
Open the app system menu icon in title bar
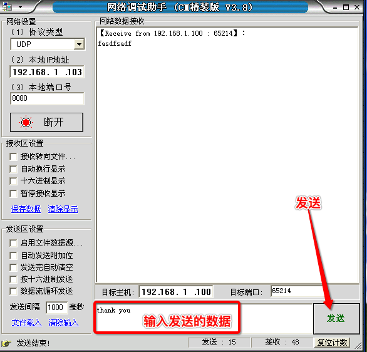(x=7, y=6)
